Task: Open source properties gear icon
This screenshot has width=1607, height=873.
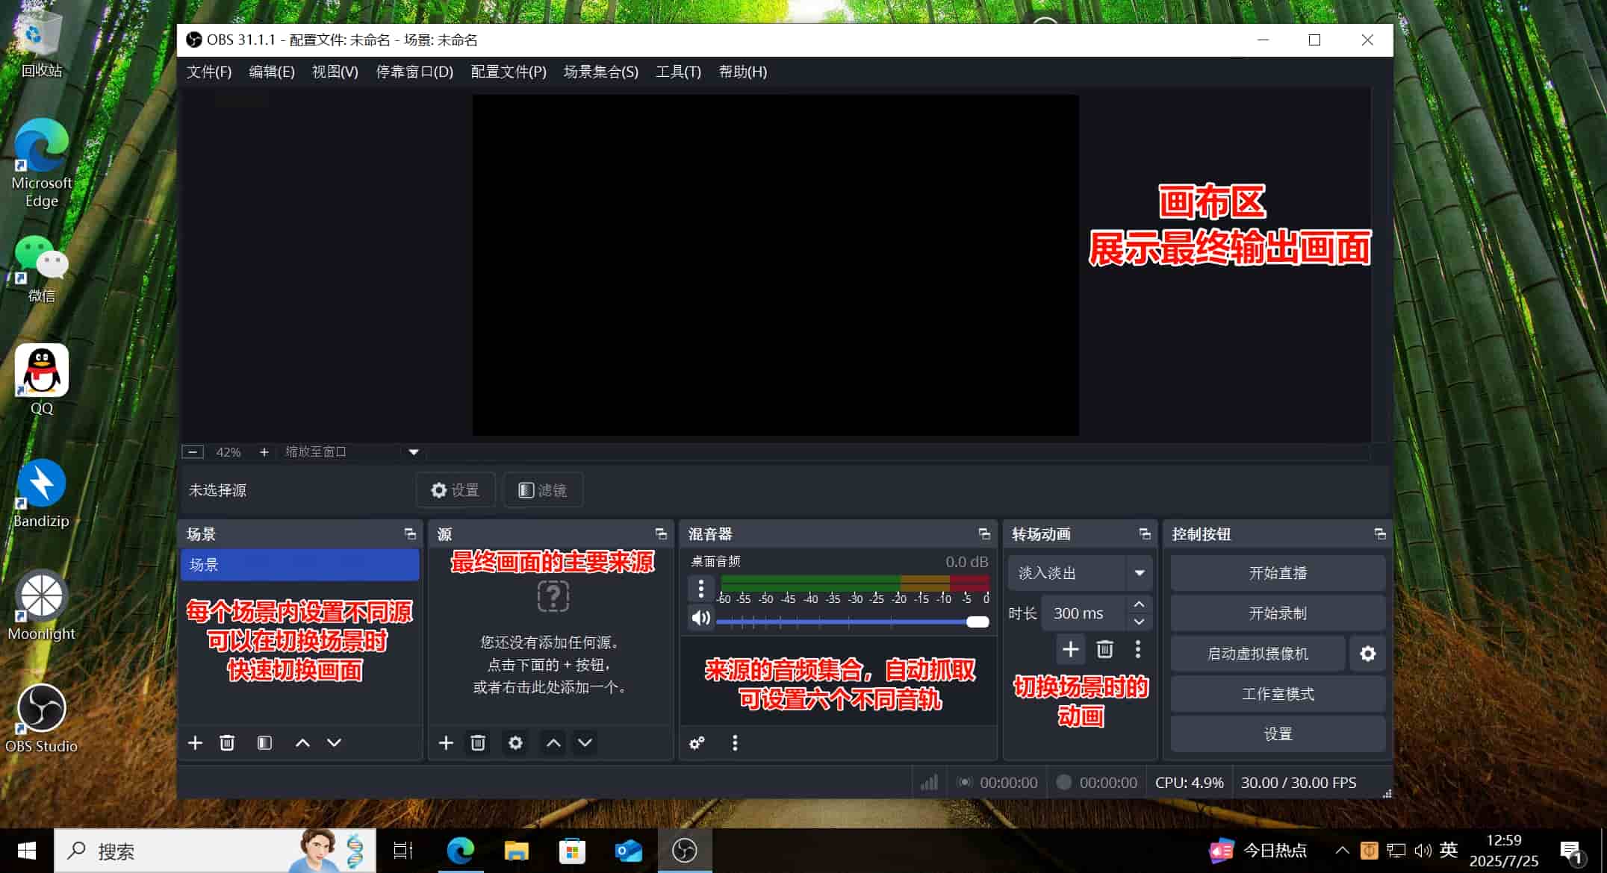Action: click(515, 742)
